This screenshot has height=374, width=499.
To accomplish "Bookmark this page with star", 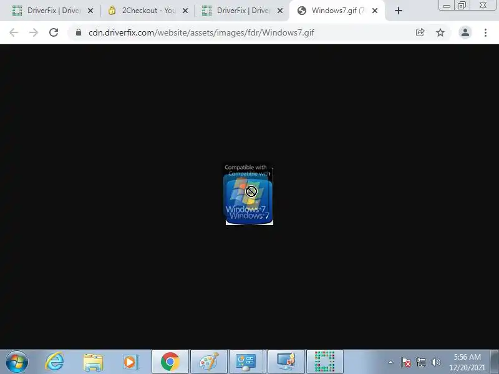I will (440, 32).
